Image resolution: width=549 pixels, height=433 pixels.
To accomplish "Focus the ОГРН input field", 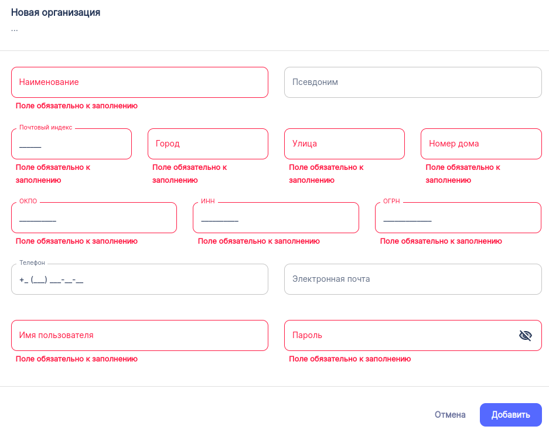I will pos(458,218).
